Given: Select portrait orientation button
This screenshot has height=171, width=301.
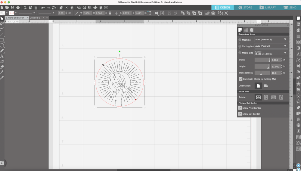Looking at the screenshot, I should click(x=258, y=86).
